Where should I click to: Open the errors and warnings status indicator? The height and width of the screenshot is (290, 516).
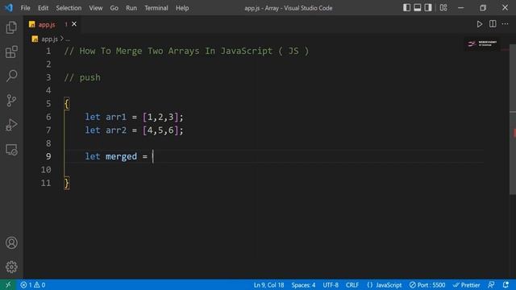[x=32, y=284]
